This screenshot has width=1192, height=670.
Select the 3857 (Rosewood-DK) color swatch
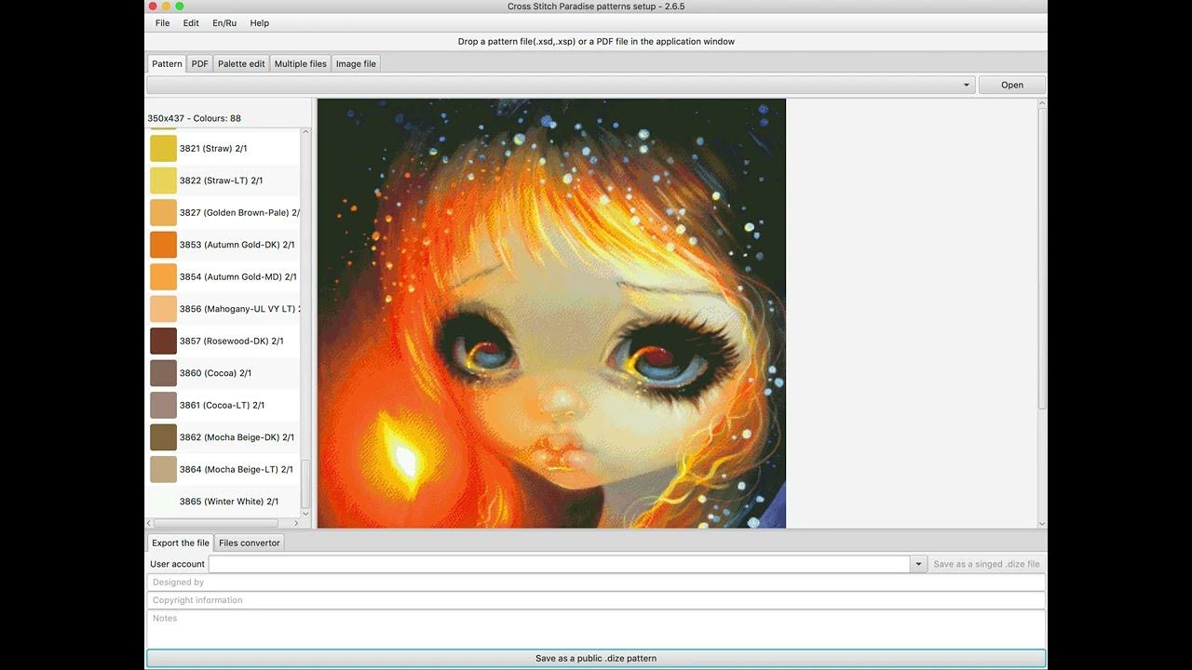coord(163,342)
